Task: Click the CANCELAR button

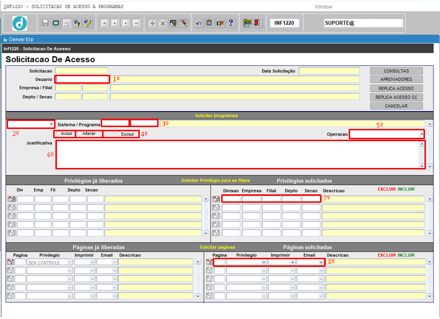Action: point(396,106)
